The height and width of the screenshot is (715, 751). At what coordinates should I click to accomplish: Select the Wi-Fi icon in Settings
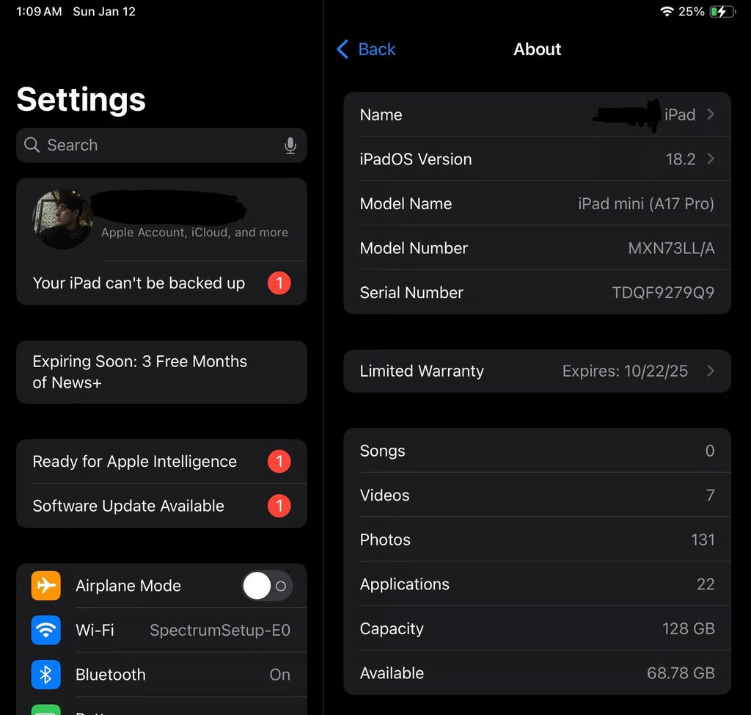(45, 630)
